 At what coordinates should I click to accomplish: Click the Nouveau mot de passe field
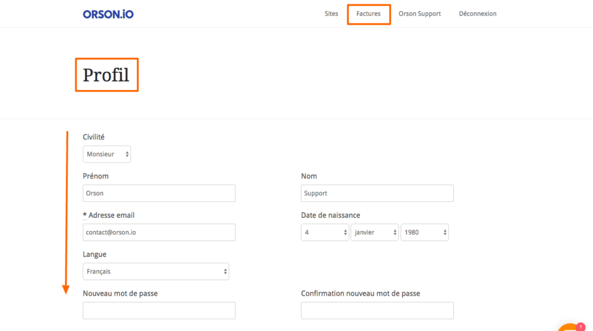(159, 311)
